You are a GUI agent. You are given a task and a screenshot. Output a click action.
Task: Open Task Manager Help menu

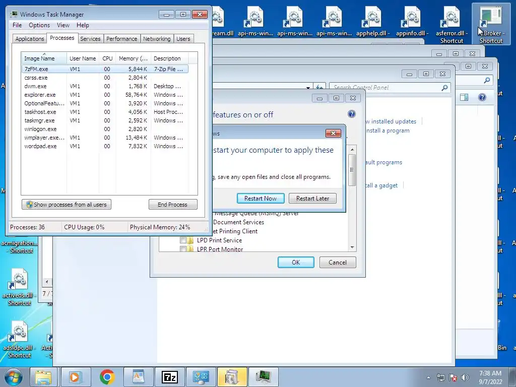point(83,25)
